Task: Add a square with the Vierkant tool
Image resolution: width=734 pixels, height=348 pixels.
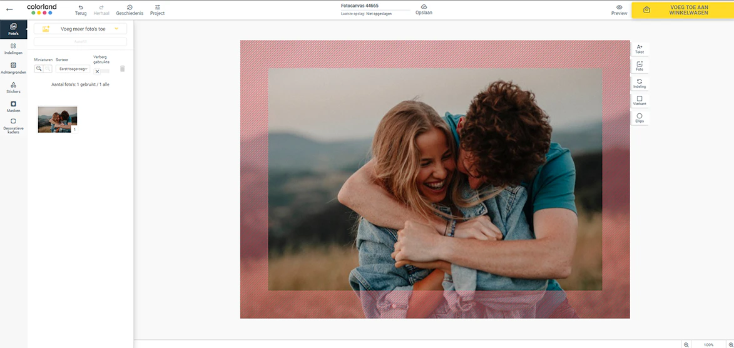Action: point(640,101)
